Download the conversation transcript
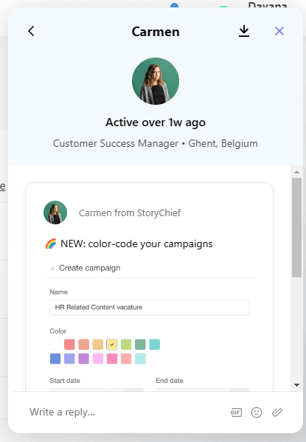The width and height of the screenshot is (306, 442). coord(244,31)
